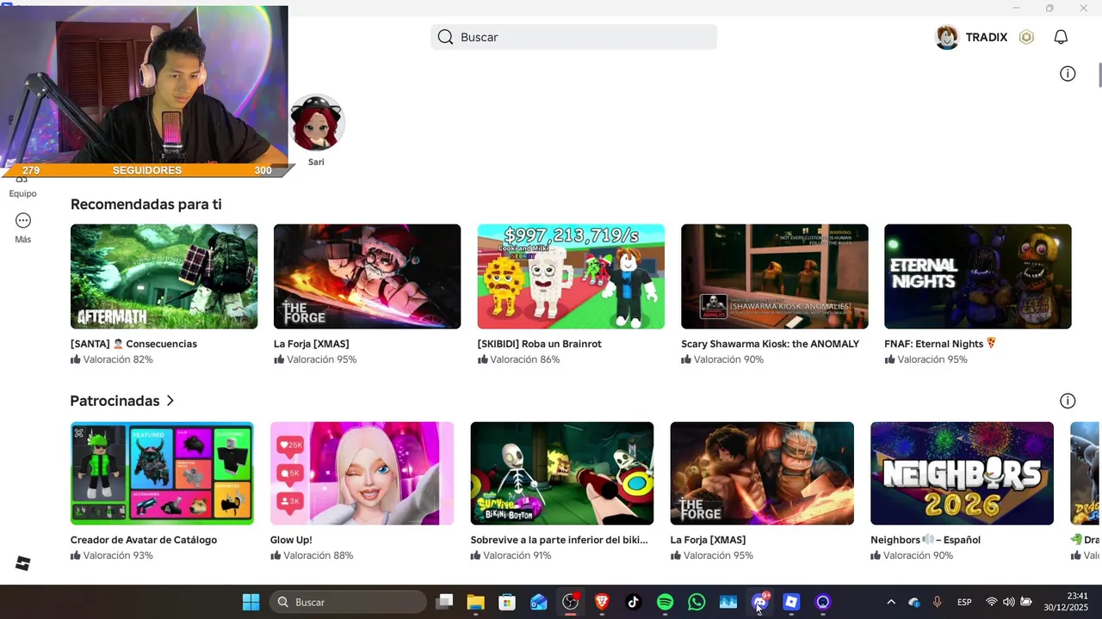This screenshot has height=619, width=1102.
Task: Click the microphone tray icon
Action: (x=937, y=602)
